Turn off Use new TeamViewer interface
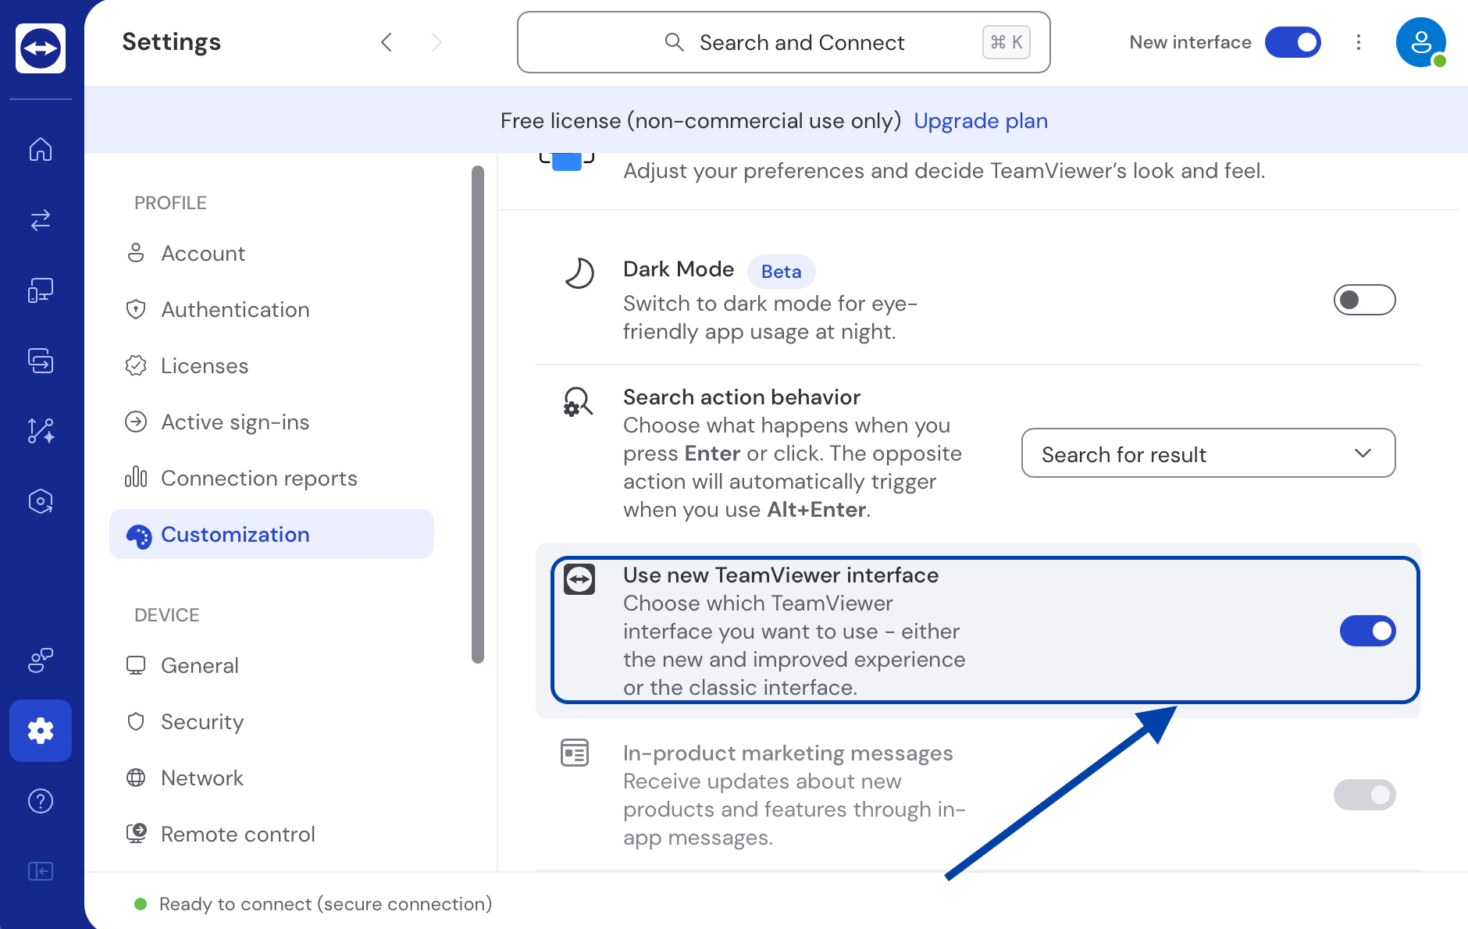This screenshot has width=1468, height=929. (x=1368, y=631)
